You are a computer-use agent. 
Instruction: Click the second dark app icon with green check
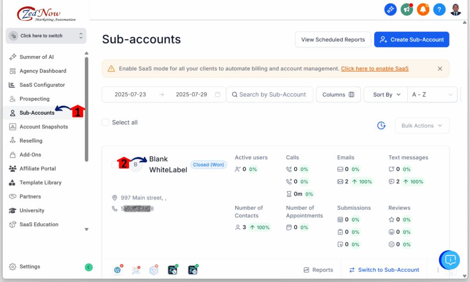click(193, 270)
